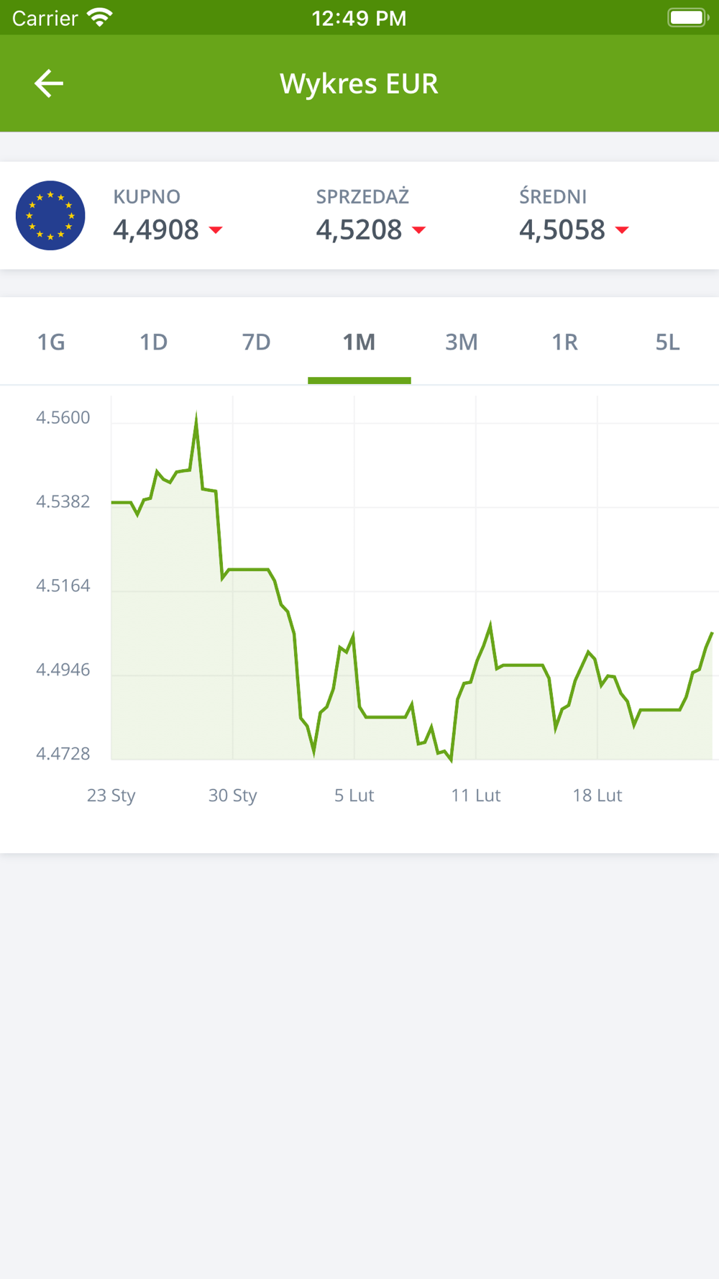Viewport: 719px width, 1279px height.
Task: Tap the battery status icon
Action: 688,17
